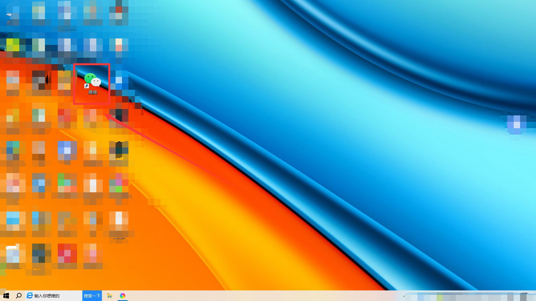Viewport: 536px width, 301px height.
Task: Focus the 输入你想搜的 search field
Action: click(x=56, y=296)
